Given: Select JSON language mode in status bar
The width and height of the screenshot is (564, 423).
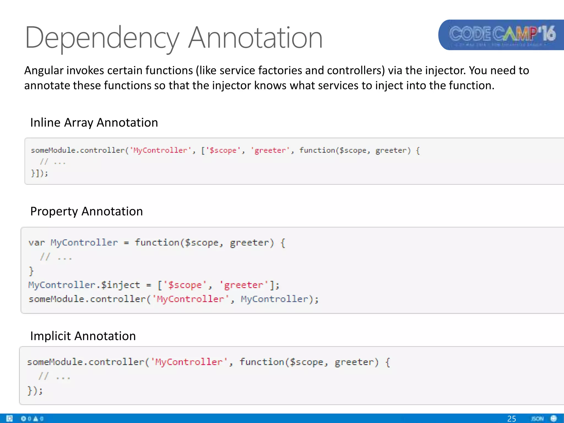Looking at the screenshot, I should pos(537,419).
